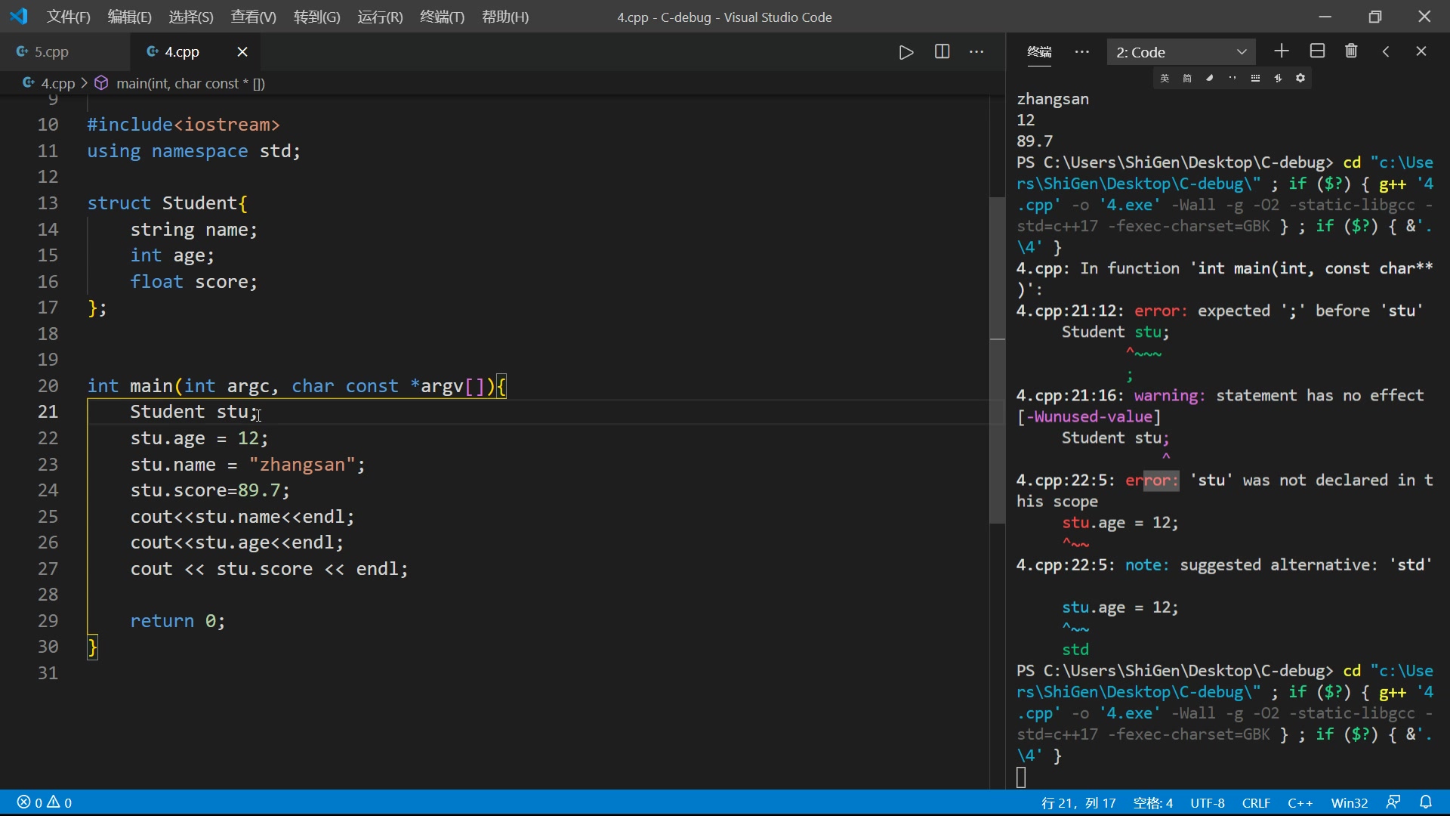Open the IME soft keyboard icon
Viewport: 1450px width, 816px height.
(1255, 78)
